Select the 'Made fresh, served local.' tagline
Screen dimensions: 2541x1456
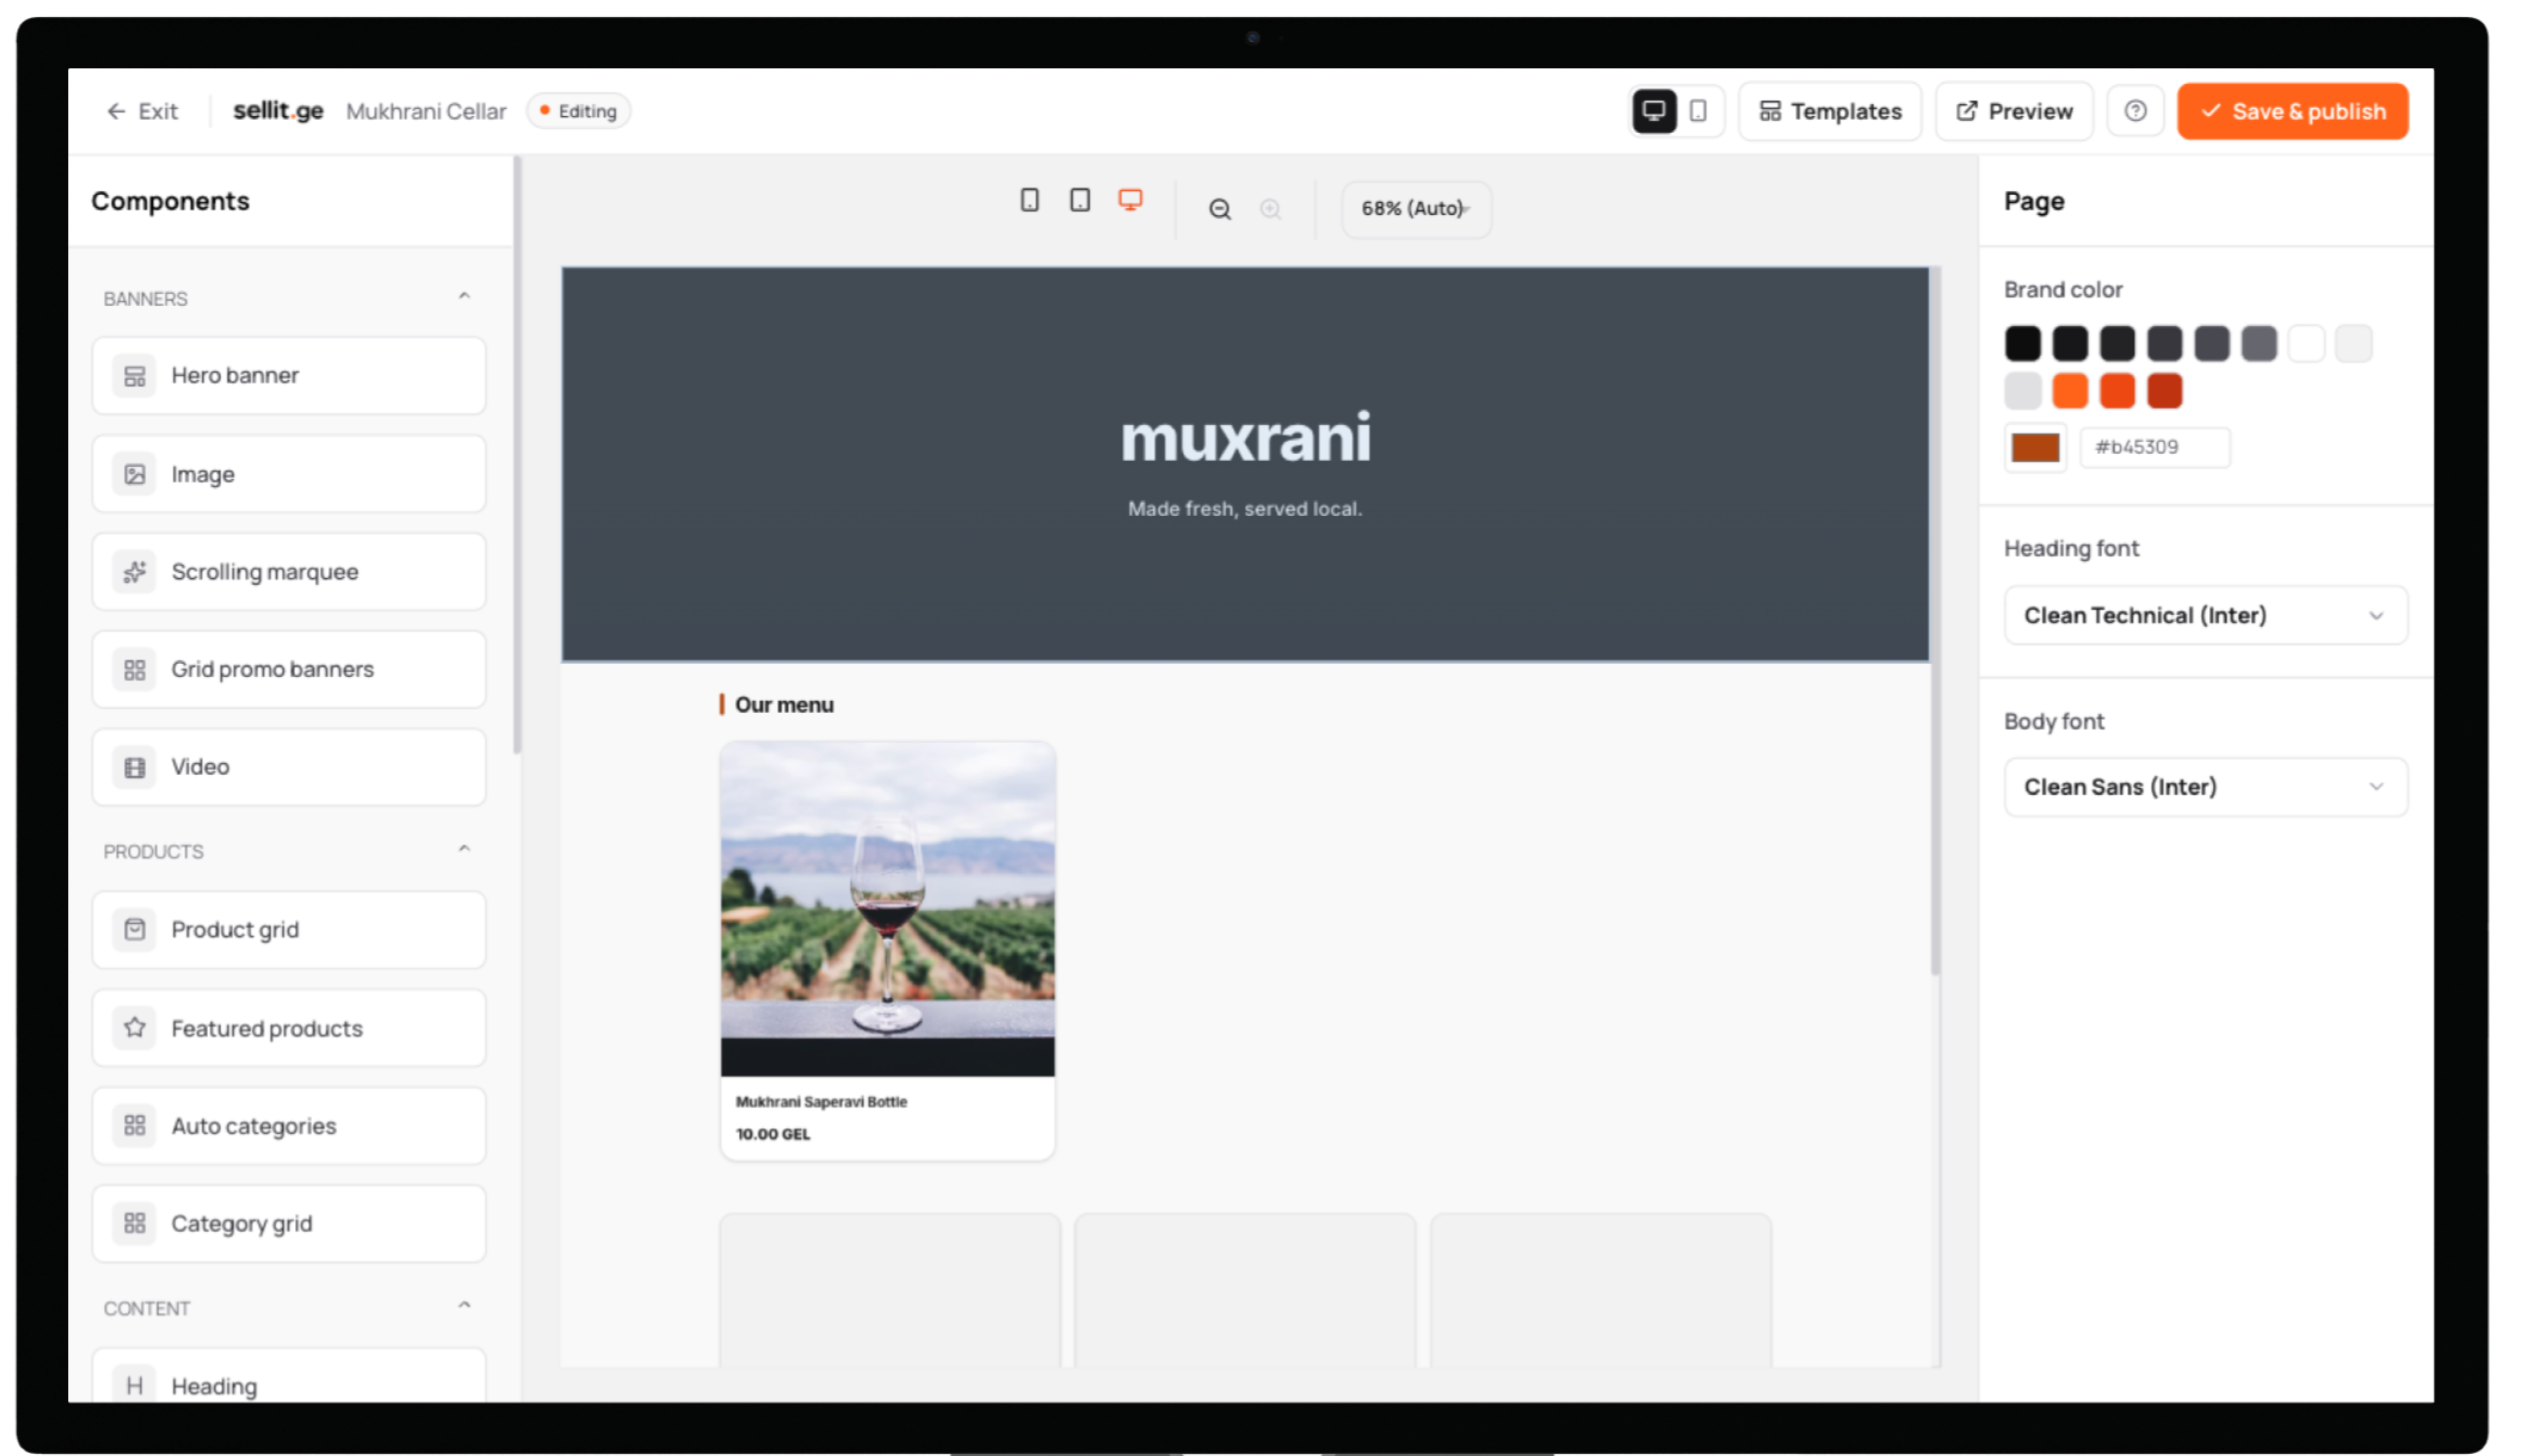[x=1245, y=509]
